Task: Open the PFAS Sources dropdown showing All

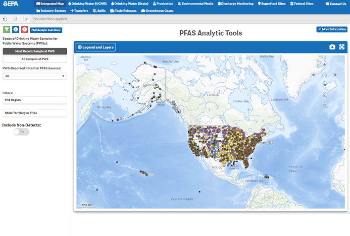Action: click(x=35, y=76)
